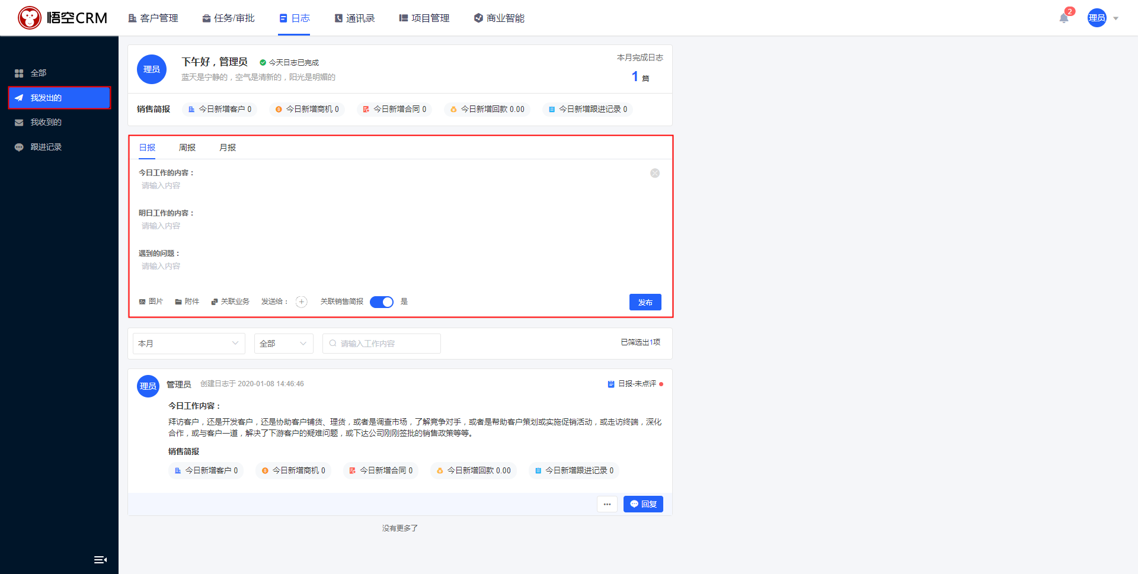
Task: Select 跟进记录 in the sidebar
Action: (x=59, y=147)
